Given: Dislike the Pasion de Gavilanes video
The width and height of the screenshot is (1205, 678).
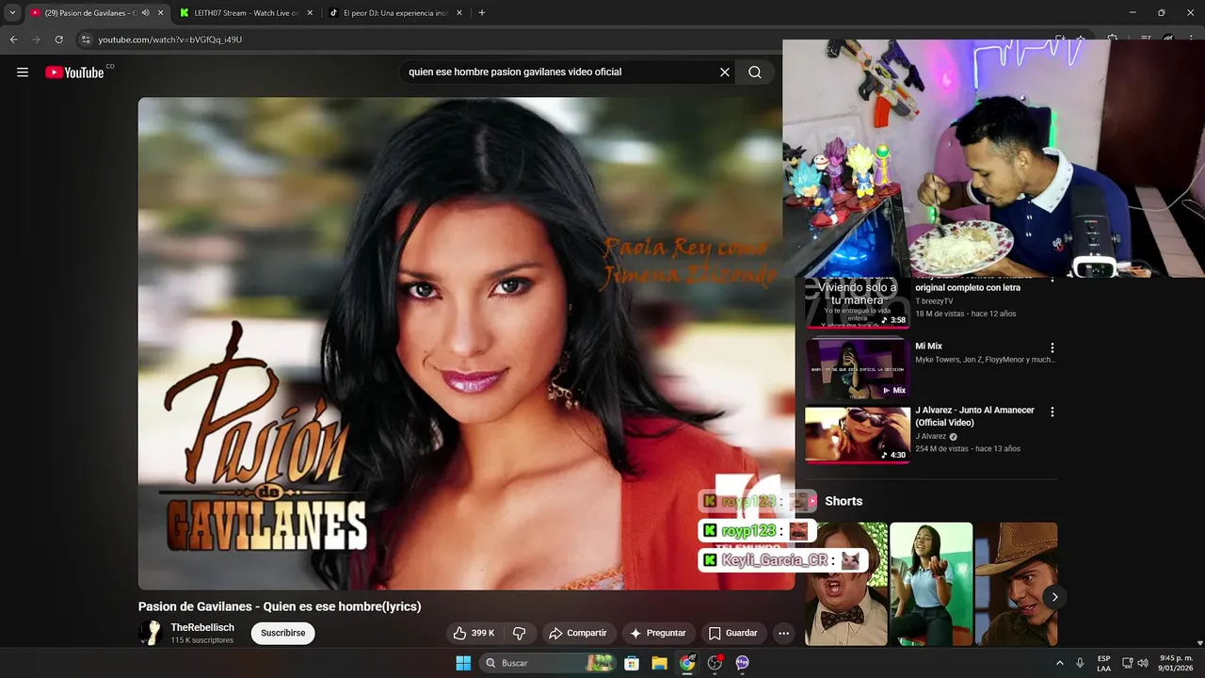Looking at the screenshot, I should (x=519, y=634).
